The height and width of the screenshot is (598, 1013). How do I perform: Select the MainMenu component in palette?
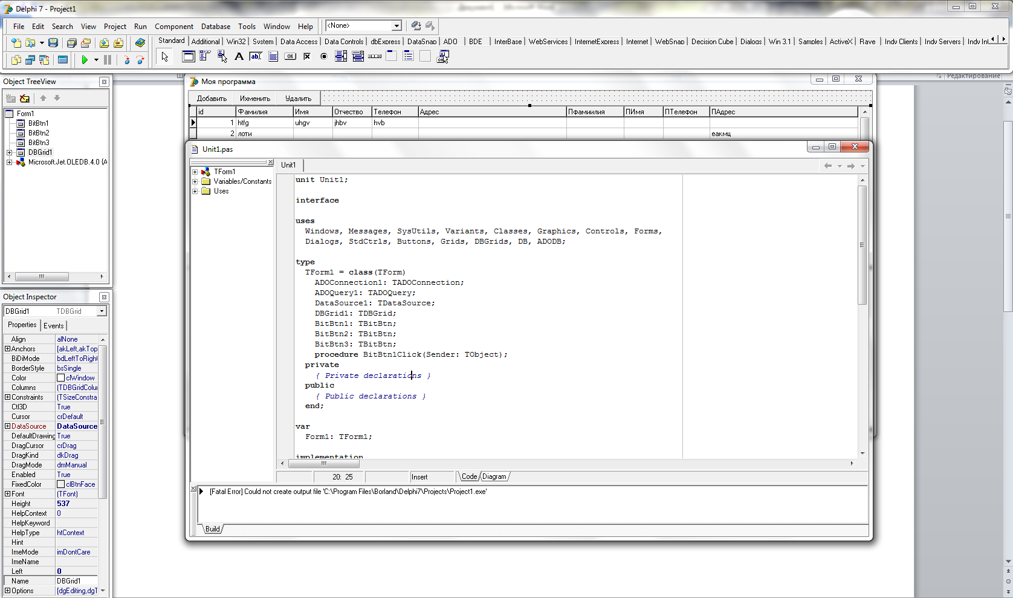coord(206,56)
